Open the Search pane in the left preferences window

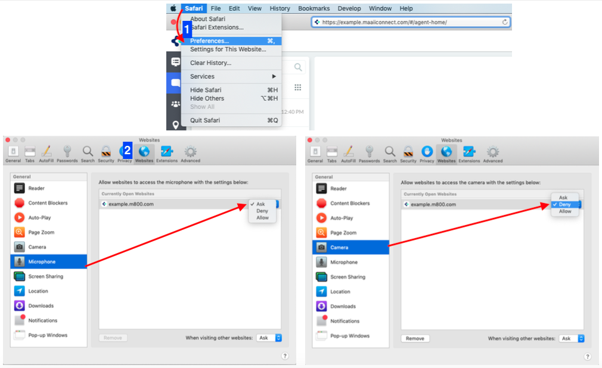(x=88, y=154)
